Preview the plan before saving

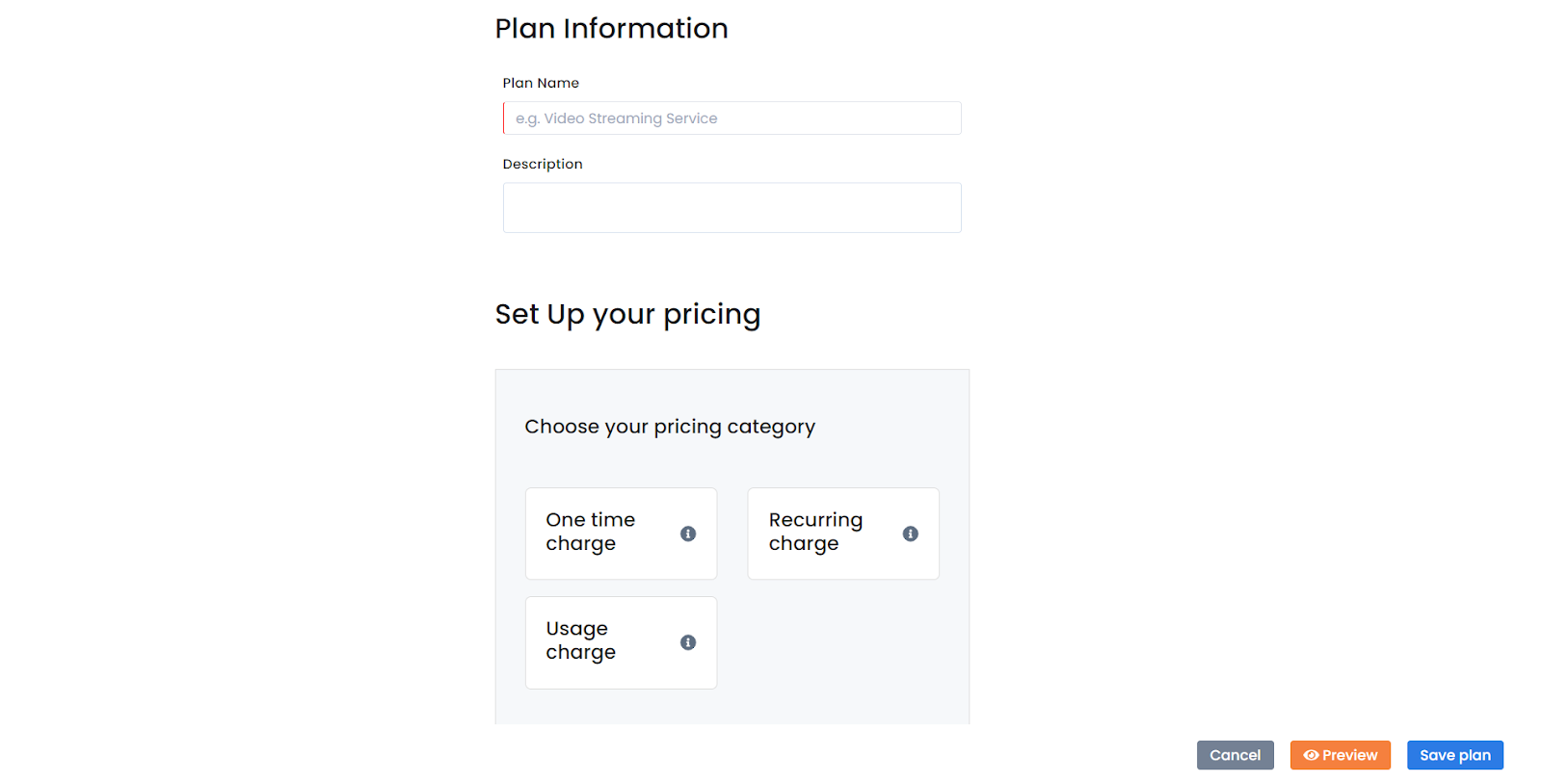(1340, 755)
